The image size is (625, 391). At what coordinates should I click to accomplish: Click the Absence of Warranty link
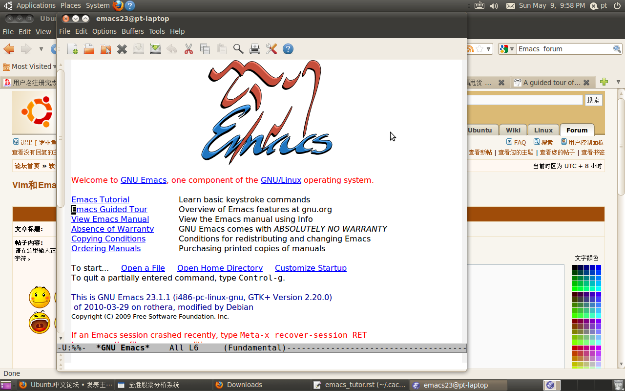click(112, 229)
